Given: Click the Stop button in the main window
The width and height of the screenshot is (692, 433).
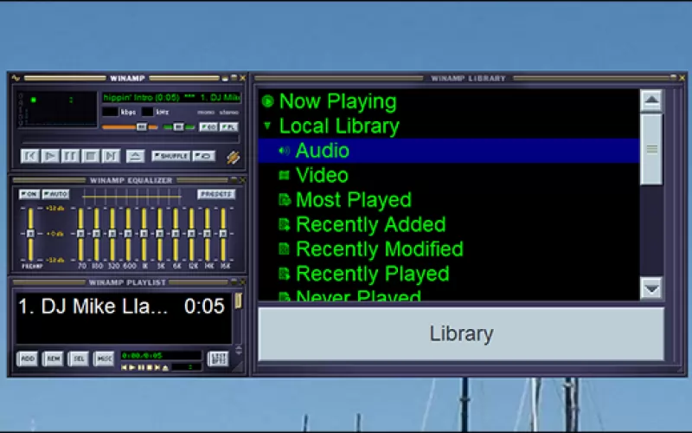Looking at the screenshot, I should click(x=91, y=156).
